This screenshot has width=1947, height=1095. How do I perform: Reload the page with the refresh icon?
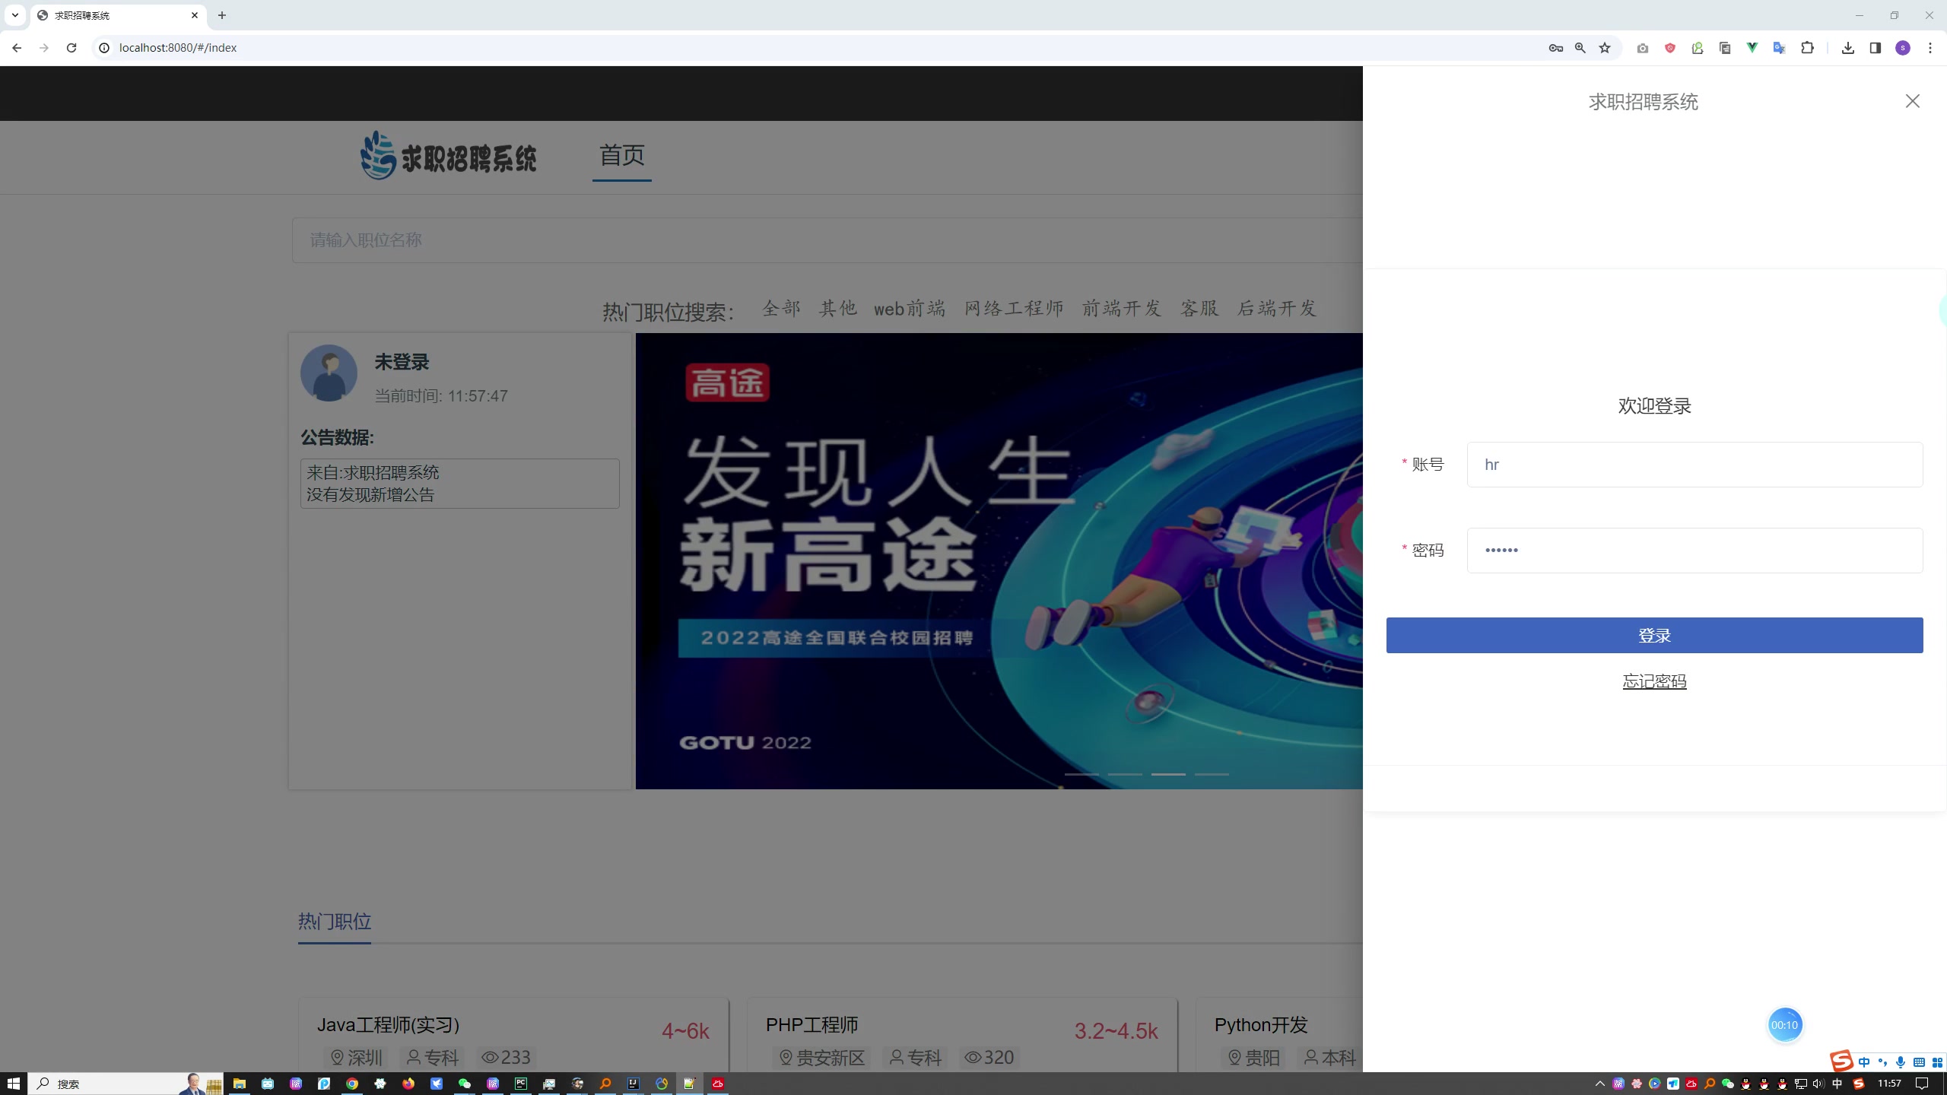click(x=71, y=48)
